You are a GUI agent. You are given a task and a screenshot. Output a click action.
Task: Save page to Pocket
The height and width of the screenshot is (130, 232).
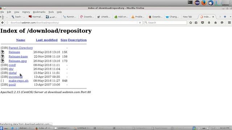[202, 23]
